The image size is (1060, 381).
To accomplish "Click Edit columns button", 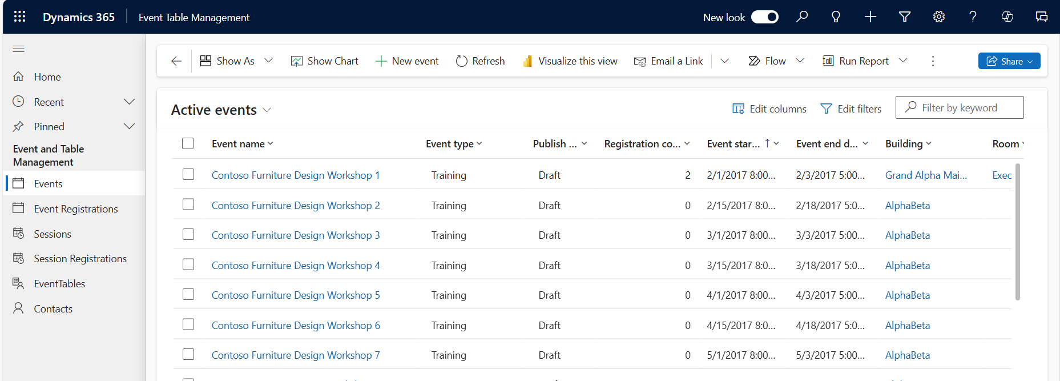I will [769, 109].
